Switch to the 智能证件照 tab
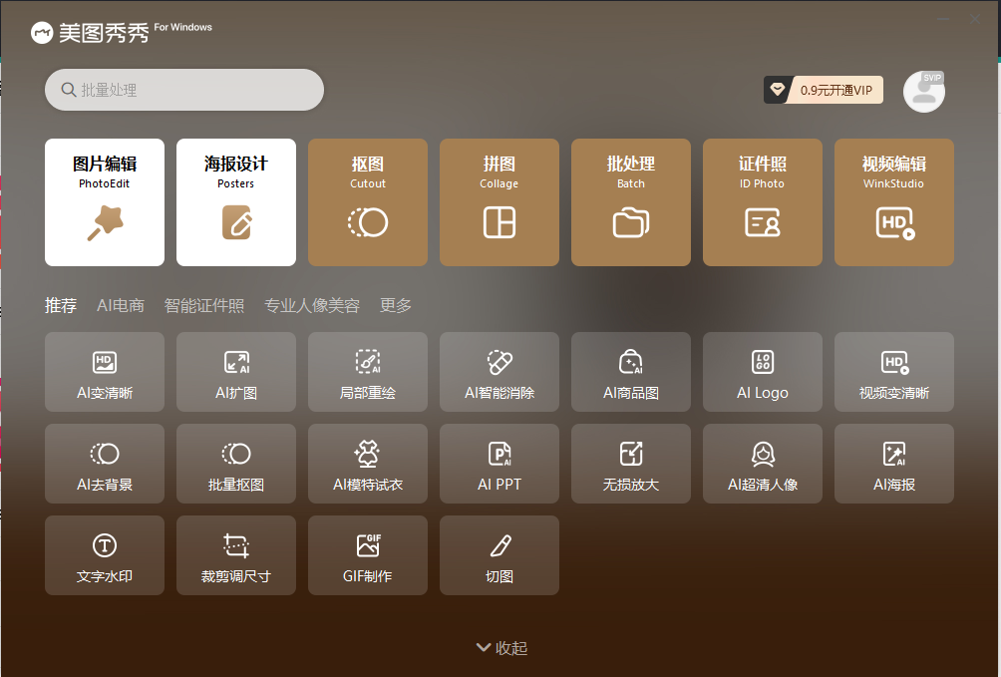Image resolution: width=1001 pixels, height=677 pixels. click(x=204, y=306)
